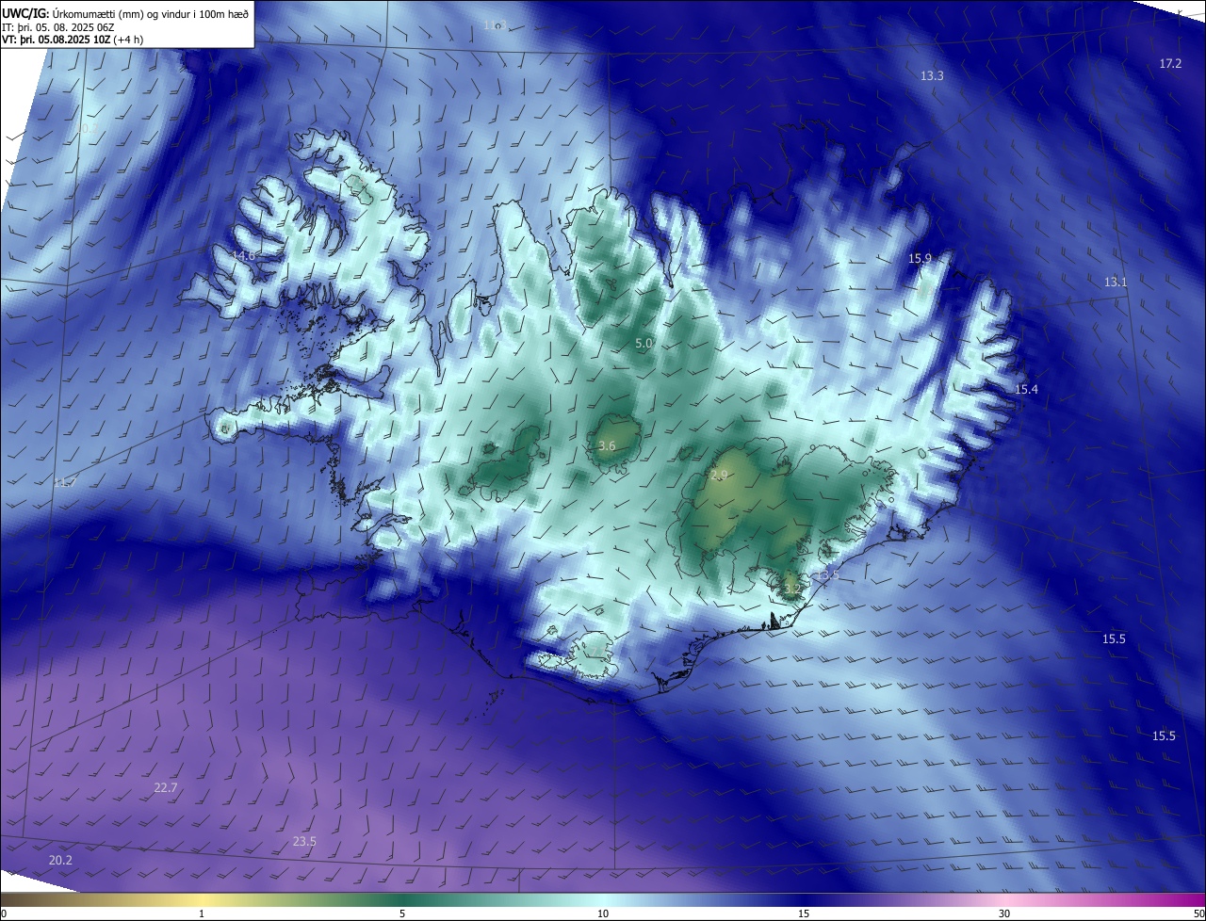Click the 13.3 value label
The width and height of the screenshot is (1206, 921).
click(x=932, y=75)
